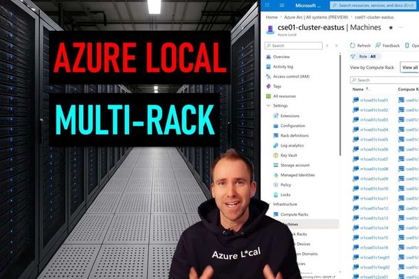419x279 pixels.
Task: Click the Feedback person icon
Action: click(x=378, y=45)
